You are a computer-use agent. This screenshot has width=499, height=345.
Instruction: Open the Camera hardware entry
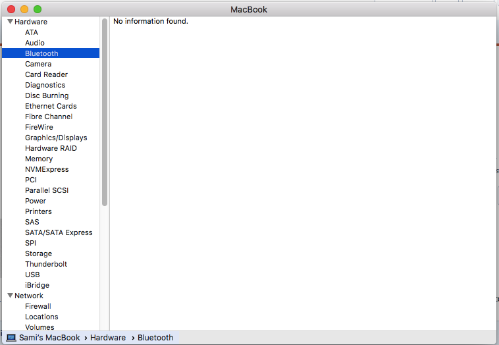[38, 64]
